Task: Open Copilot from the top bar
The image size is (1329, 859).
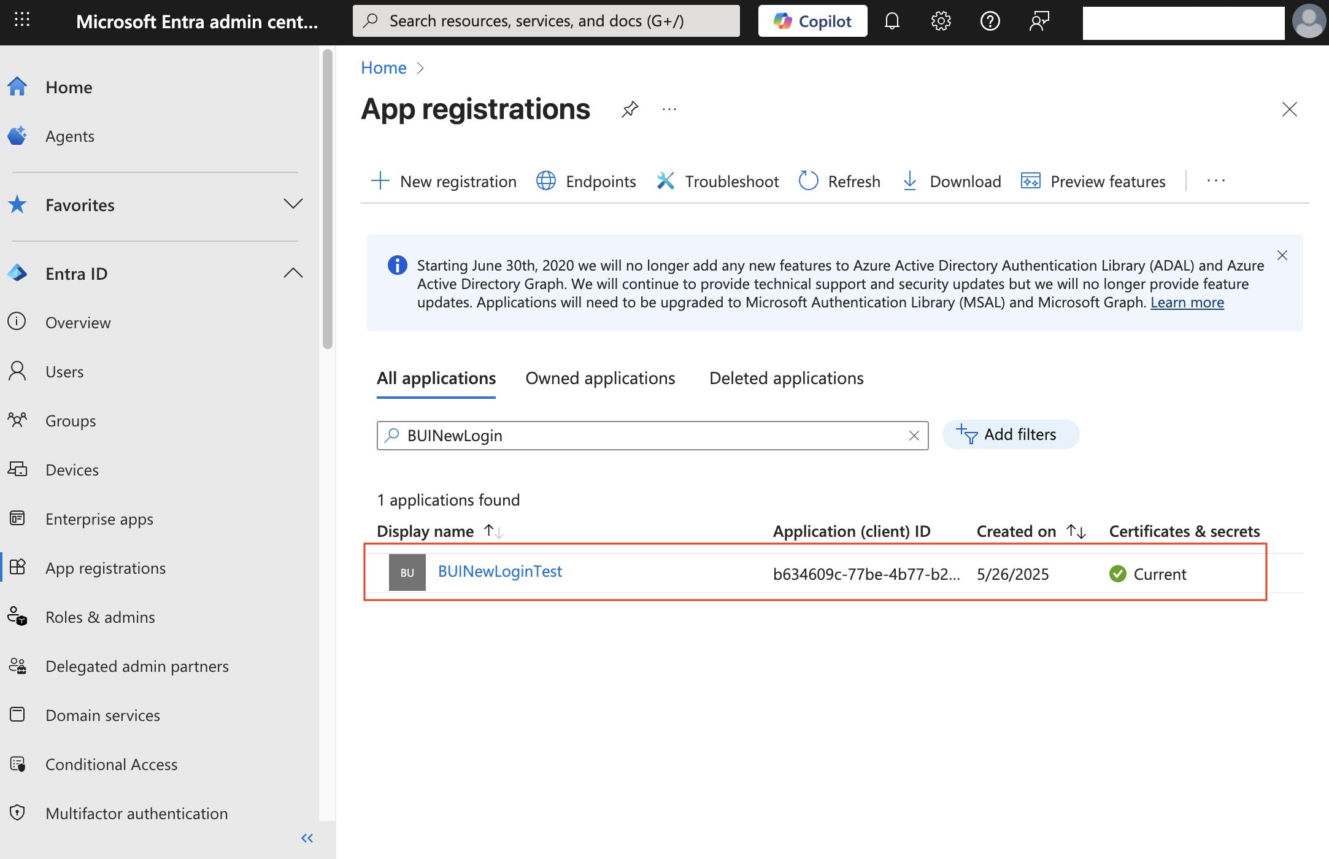Action: click(812, 20)
